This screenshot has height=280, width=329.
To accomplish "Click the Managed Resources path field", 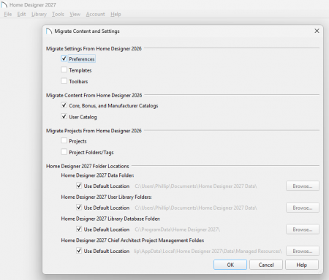I will pyautogui.click(x=208, y=251).
